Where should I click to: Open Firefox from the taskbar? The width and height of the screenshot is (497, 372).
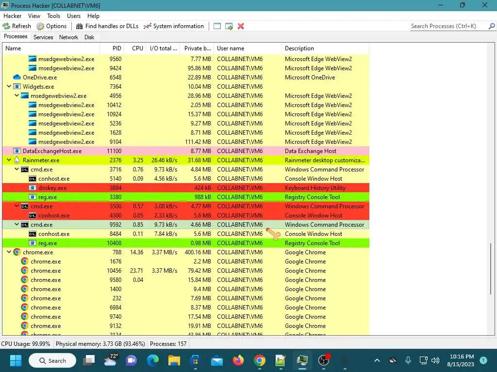click(238, 360)
